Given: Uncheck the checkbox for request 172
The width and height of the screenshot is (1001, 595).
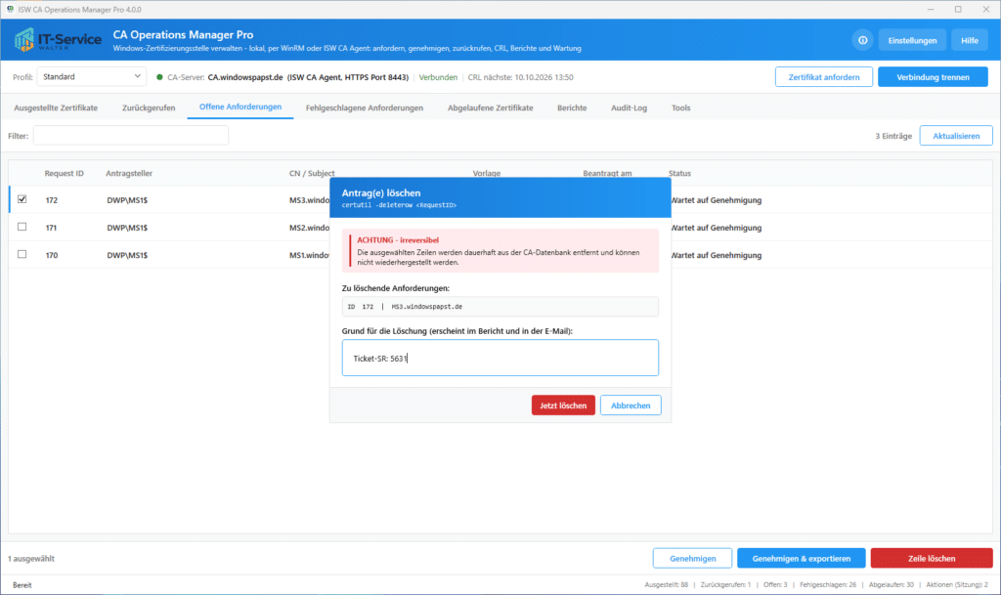Looking at the screenshot, I should (22, 199).
